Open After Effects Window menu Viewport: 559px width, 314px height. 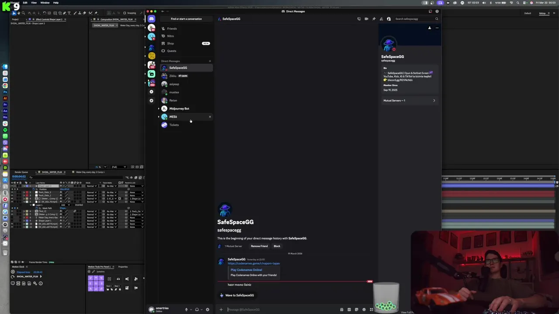pos(45,3)
